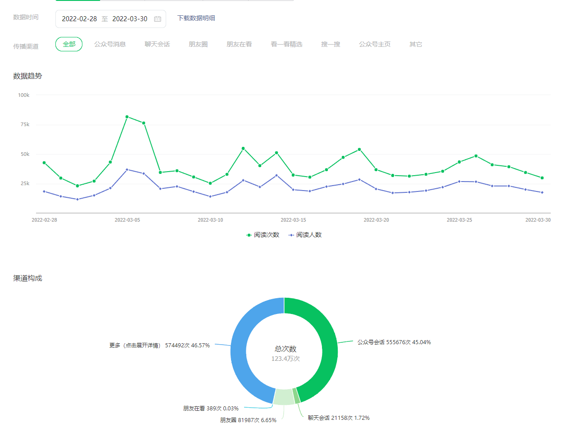Viewport: 571px width, 432px height.
Task: Choose the 朋友在看 channel
Action: point(239,44)
